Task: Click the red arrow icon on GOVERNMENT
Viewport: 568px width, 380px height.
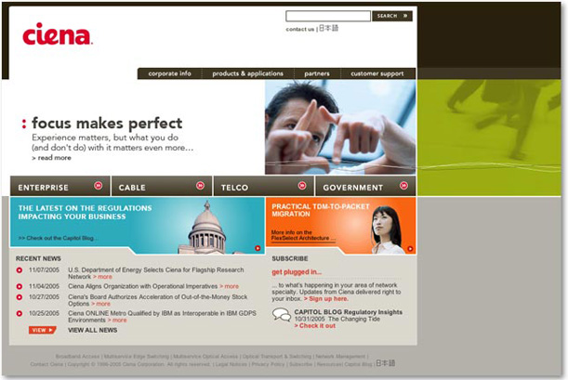Action: (x=403, y=186)
